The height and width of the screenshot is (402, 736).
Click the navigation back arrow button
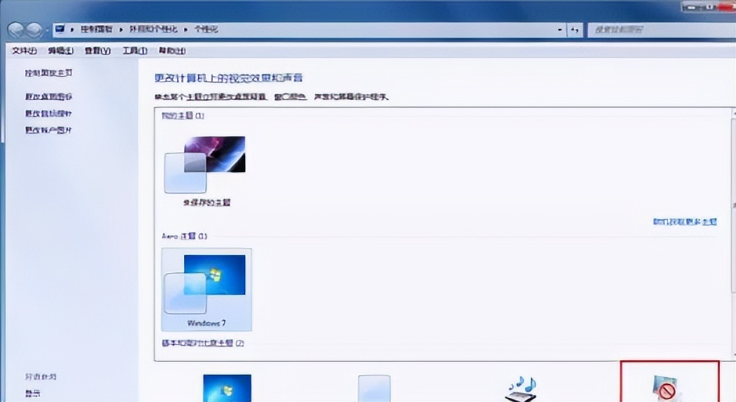(14, 29)
